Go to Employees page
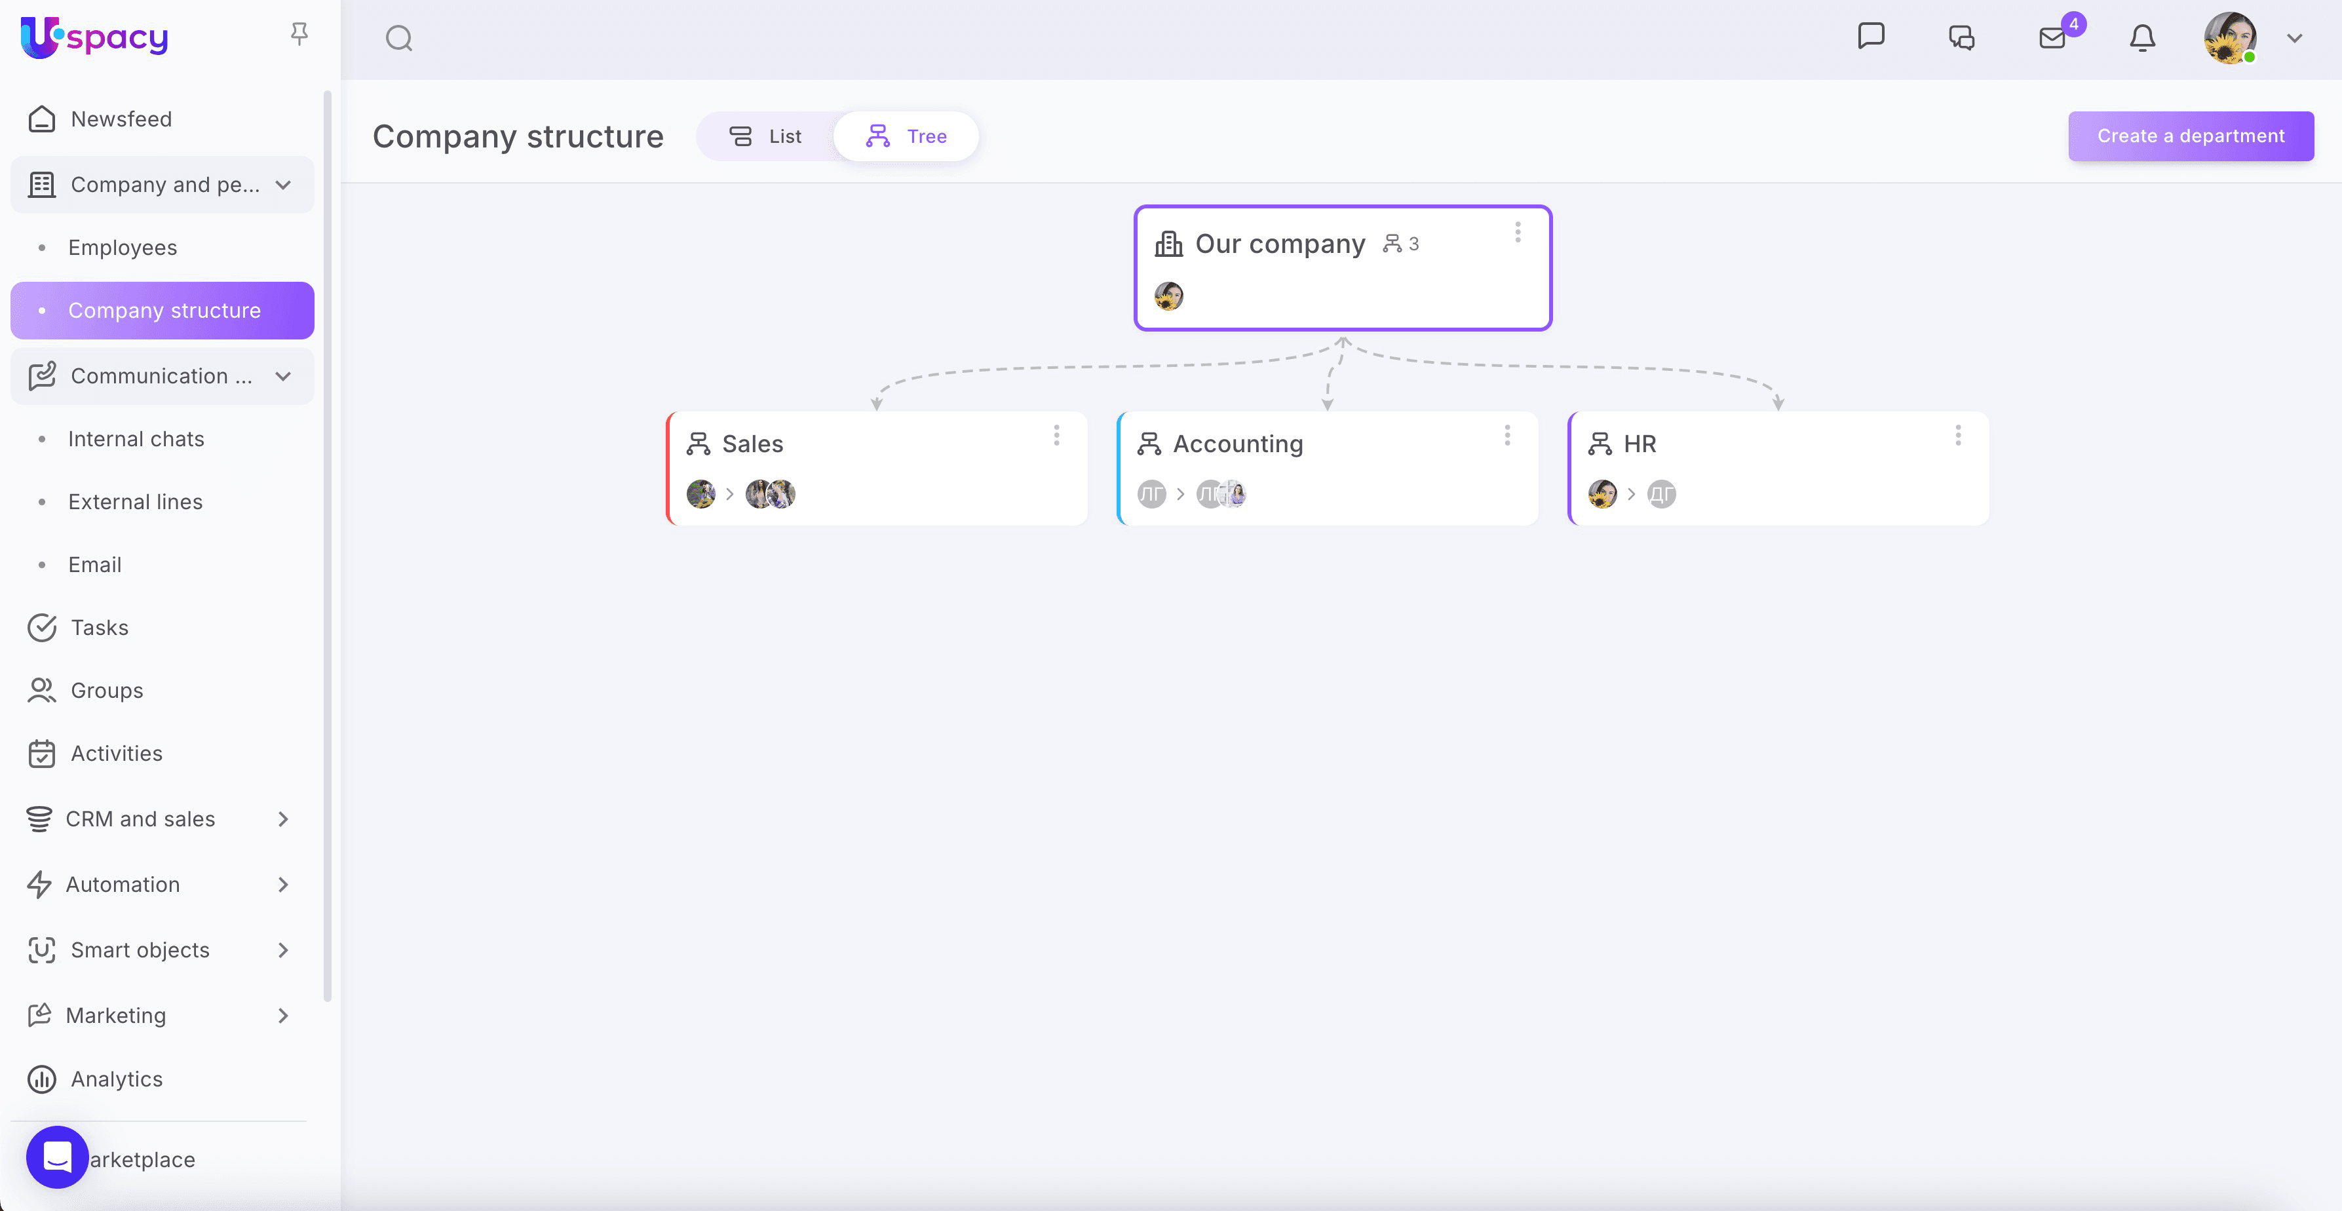The height and width of the screenshot is (1211, 2342). point(123,247)
